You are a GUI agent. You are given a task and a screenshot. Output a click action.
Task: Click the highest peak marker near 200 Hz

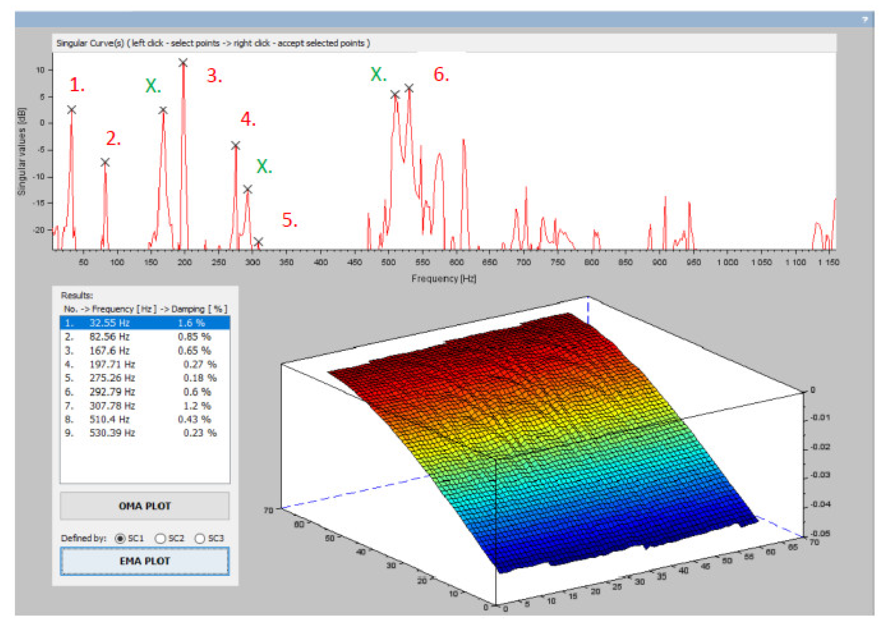click(183, 63)
